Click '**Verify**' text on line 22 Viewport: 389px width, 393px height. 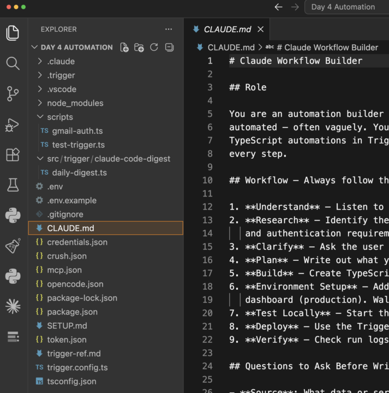click(272, 340)
